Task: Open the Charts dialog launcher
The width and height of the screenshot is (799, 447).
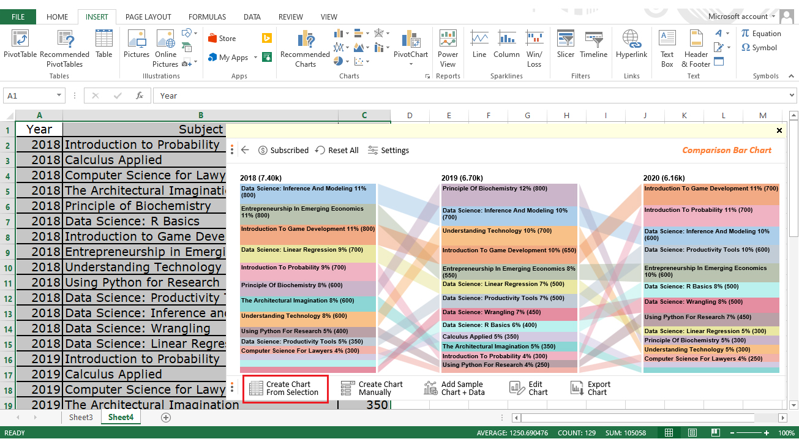Action: (427, 77)
